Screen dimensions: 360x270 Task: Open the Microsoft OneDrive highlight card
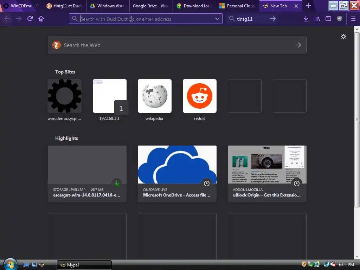(x=177, y=174)
